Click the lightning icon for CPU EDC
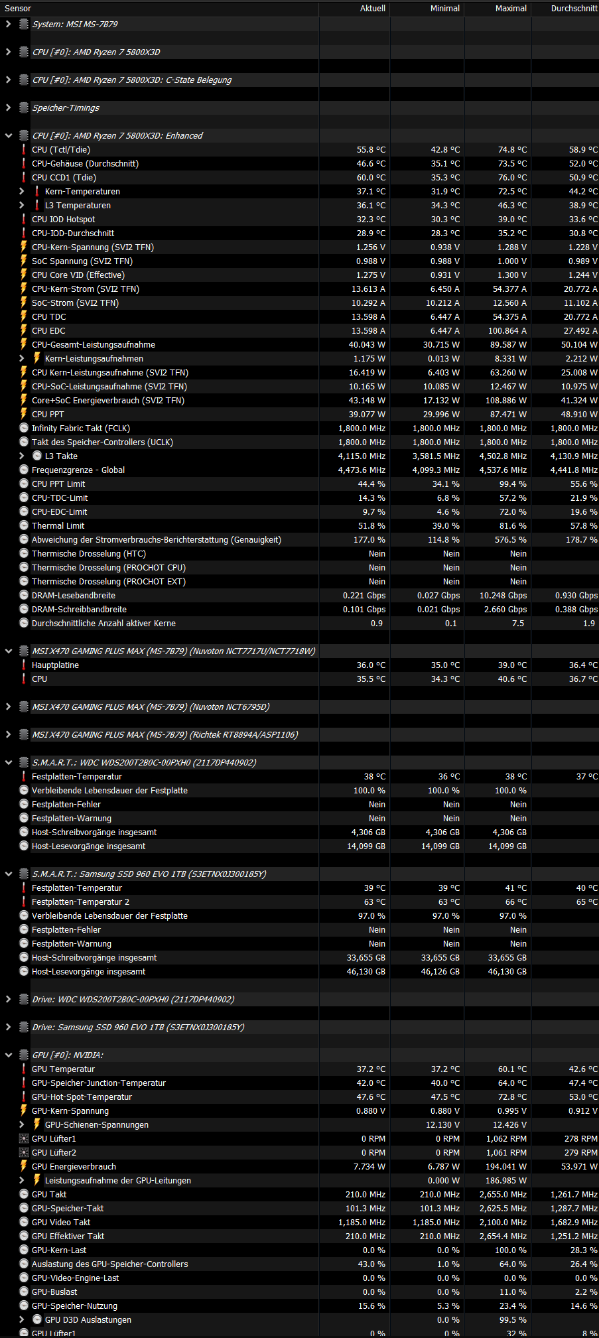 [24, 330]
